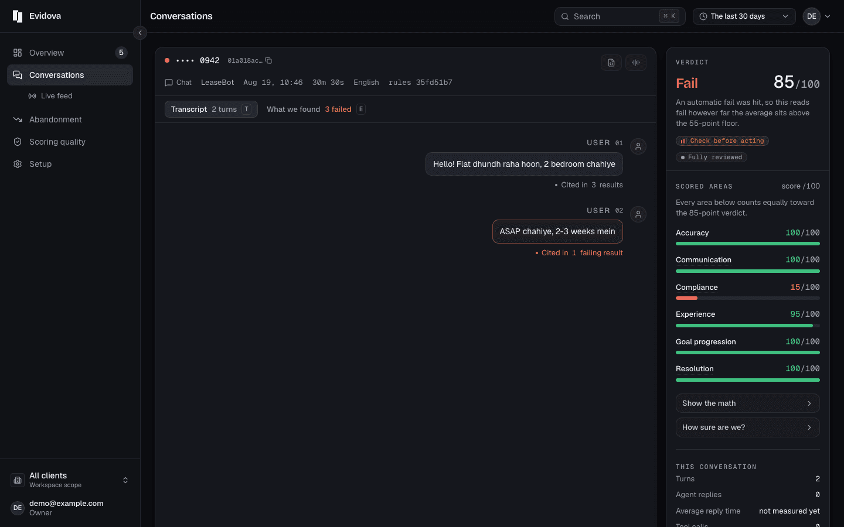The height and width of the screenshot is (527, 844).
Task: Click the Accuracy score bar
Action: [747, 244]
